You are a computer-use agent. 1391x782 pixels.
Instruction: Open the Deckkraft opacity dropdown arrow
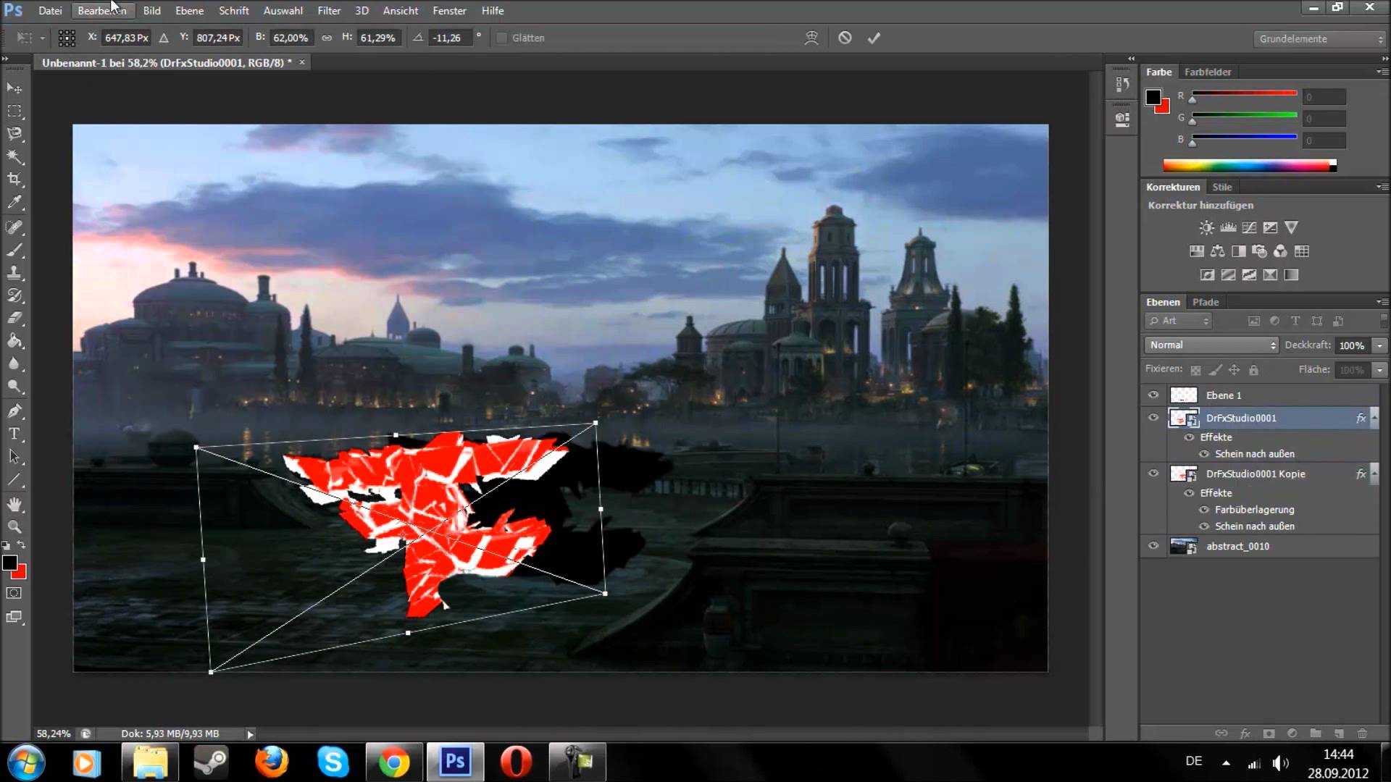pos(1380,345)
